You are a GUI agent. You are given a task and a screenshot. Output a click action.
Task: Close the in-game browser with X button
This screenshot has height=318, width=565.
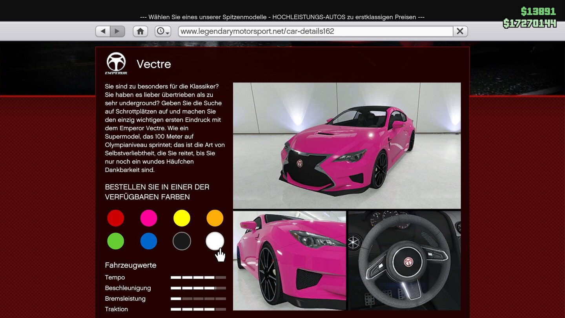click(x=460, y=31)
